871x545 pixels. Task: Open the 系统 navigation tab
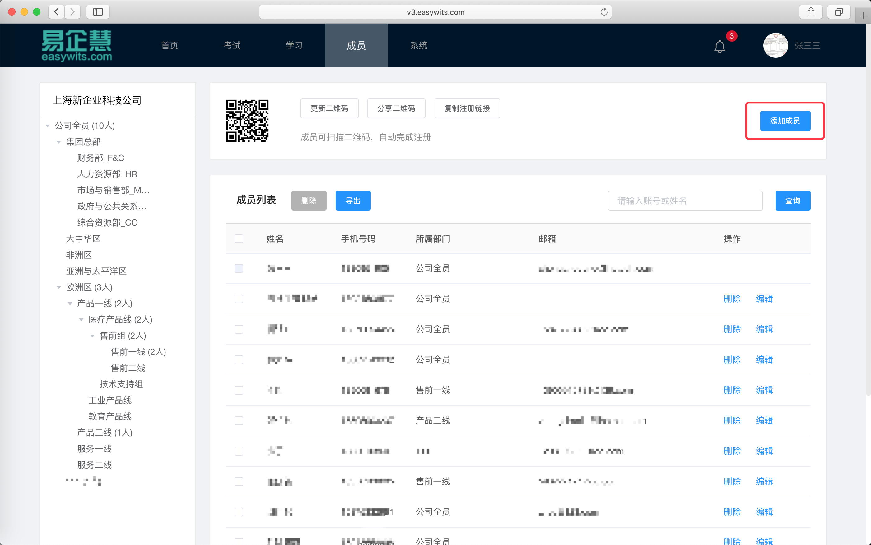click(418, 45)
